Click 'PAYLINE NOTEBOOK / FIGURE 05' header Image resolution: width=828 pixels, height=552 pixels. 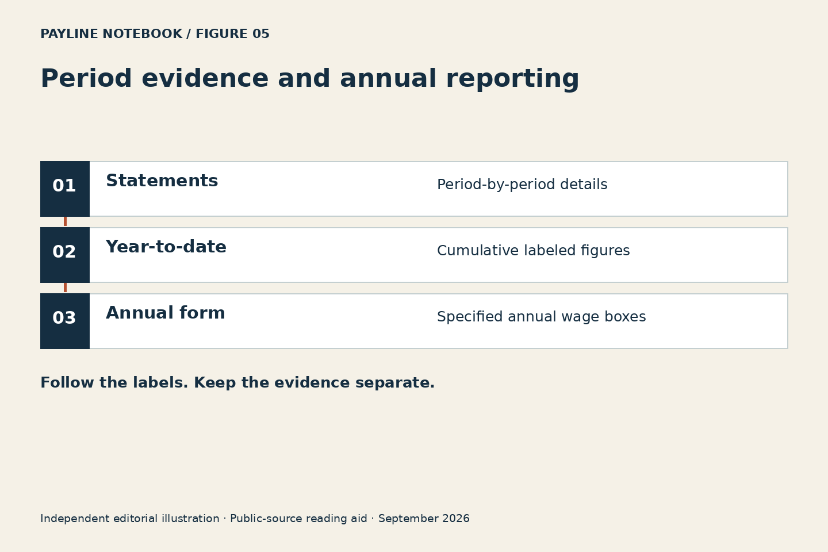(x=155, y=34)
